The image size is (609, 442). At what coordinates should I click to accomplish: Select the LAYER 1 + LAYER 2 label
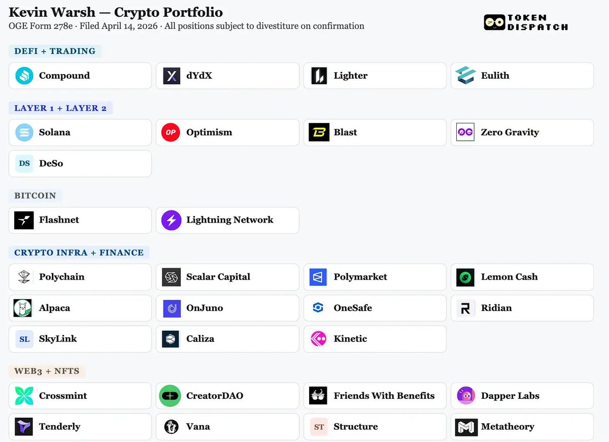pos(60,108)
